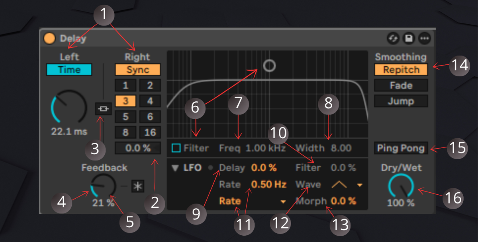Click the Freq 1.00 kHz value
478x242 pixels.
[265, 148]
